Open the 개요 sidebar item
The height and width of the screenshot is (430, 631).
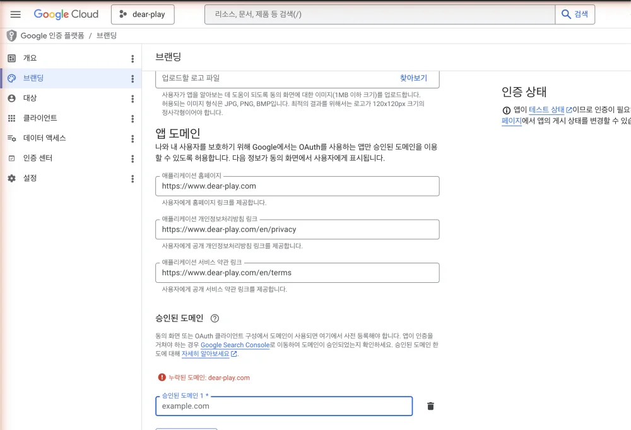(71, 58)
